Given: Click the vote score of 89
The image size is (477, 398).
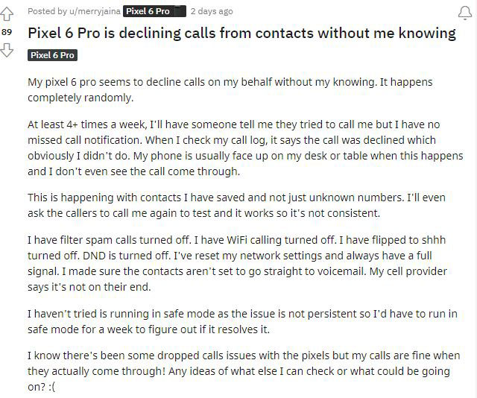Looking at the screenshot, I should pyautogui.click(x=7, y=32).
